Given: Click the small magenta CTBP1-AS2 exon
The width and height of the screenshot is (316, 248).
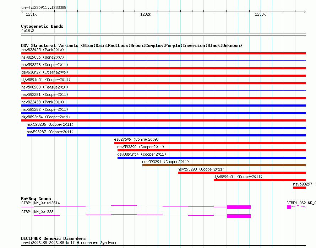Looking at the screenshot, I should 289,207.
